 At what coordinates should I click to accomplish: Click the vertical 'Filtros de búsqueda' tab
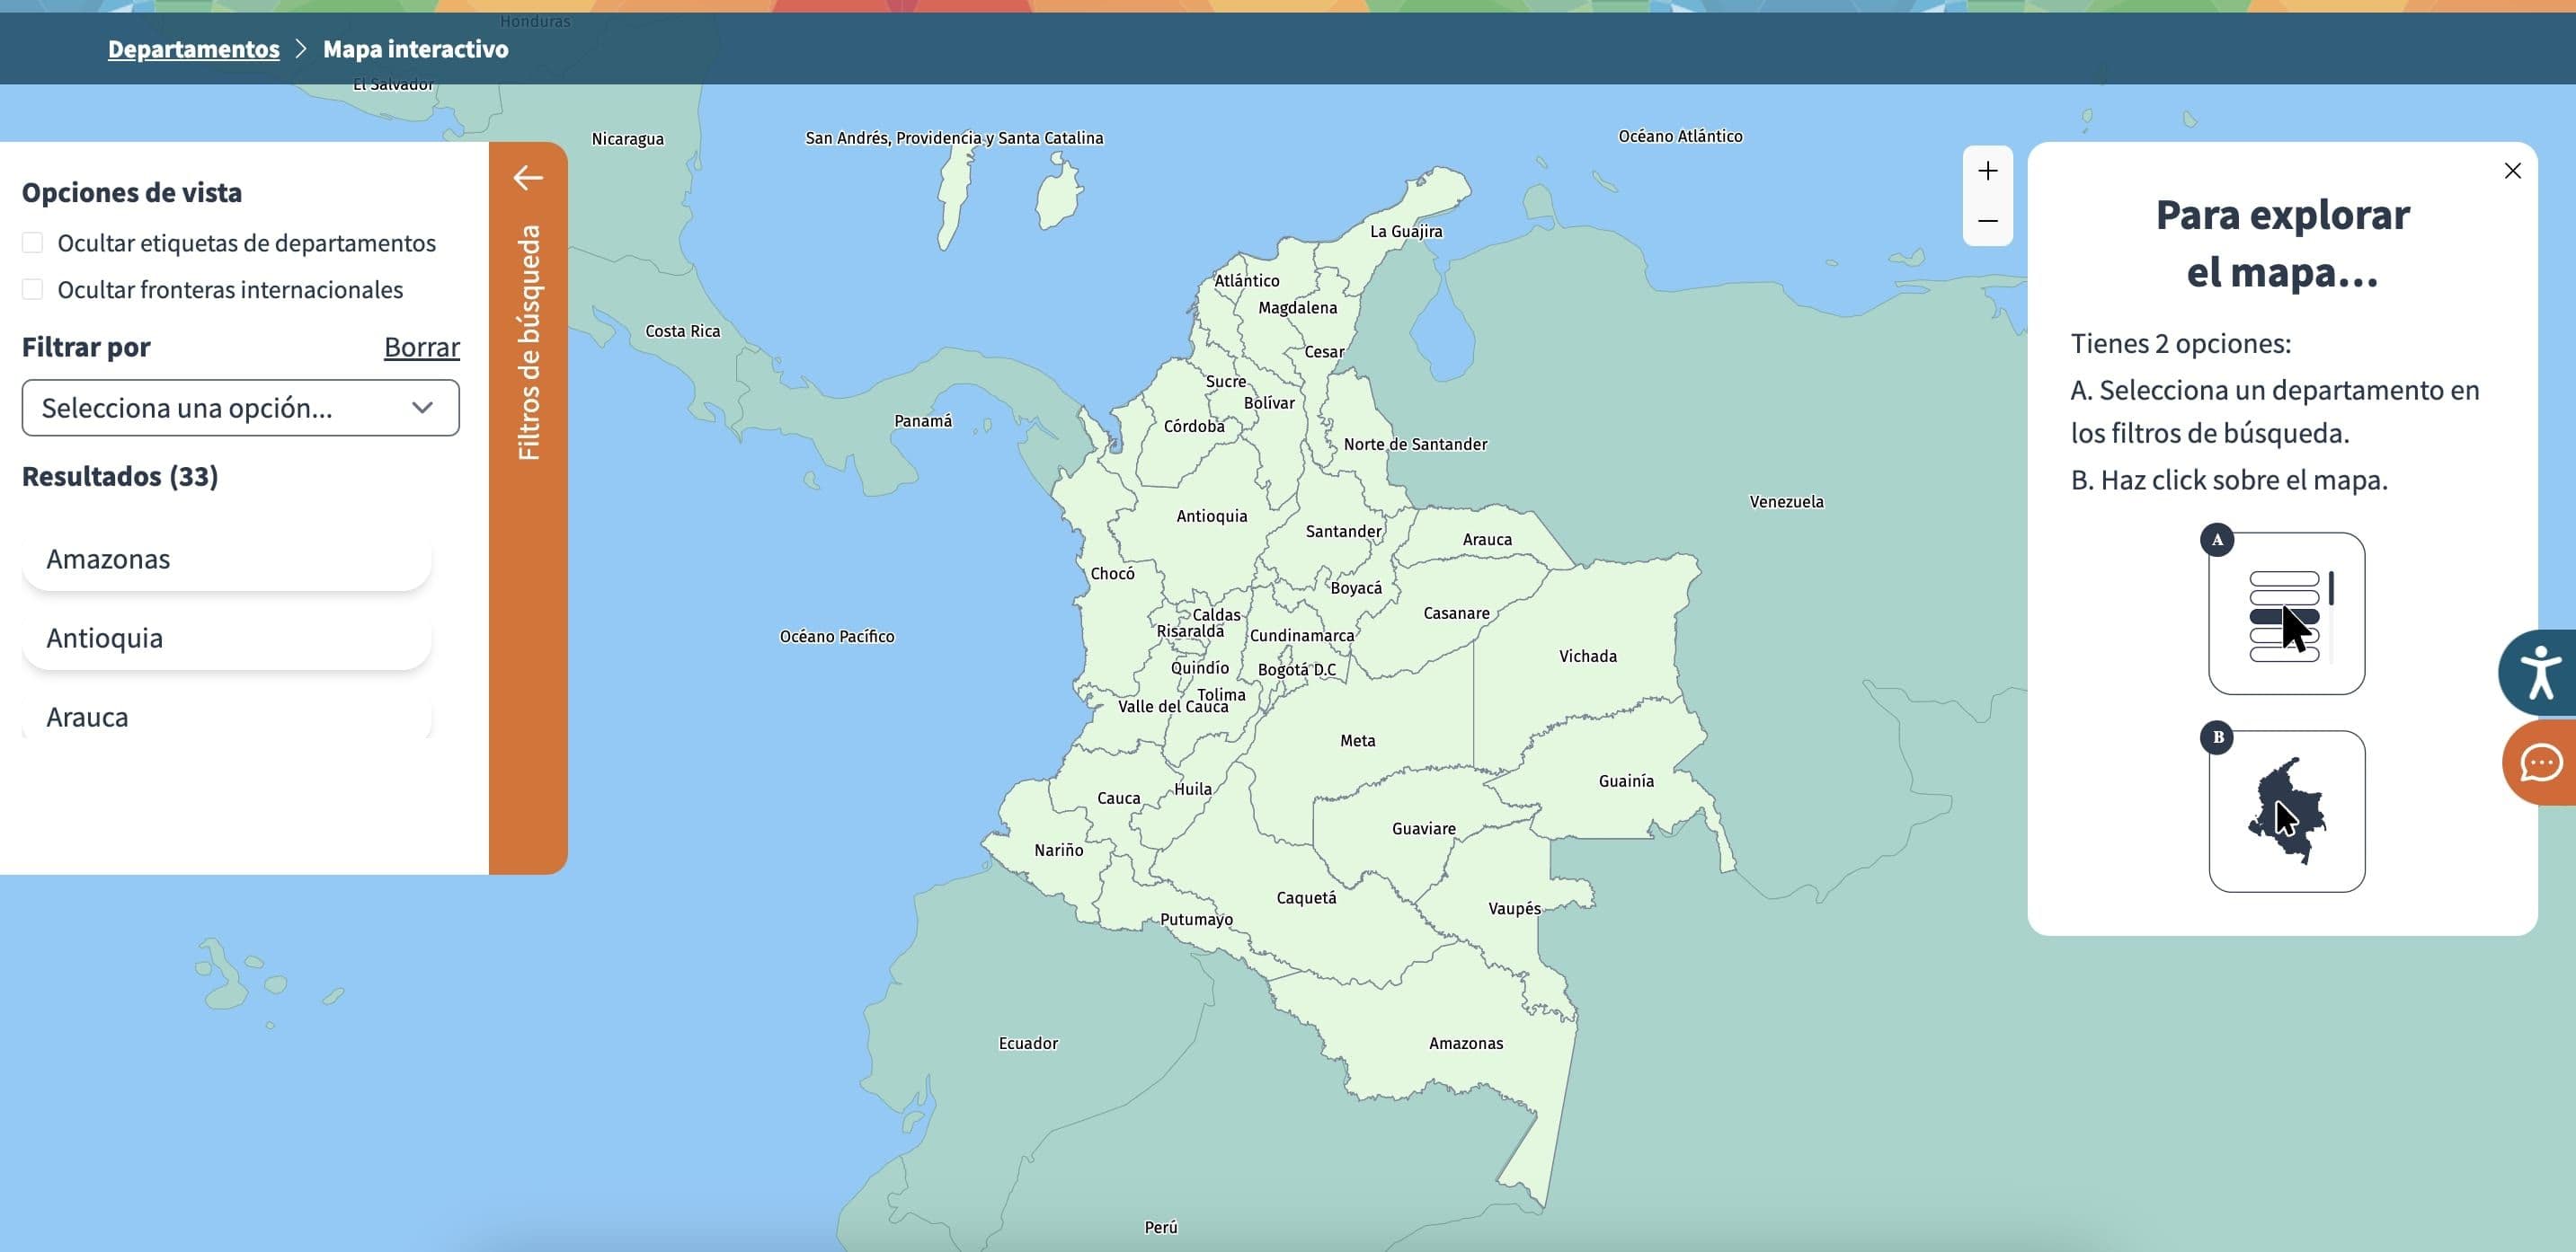click(528, 343)
